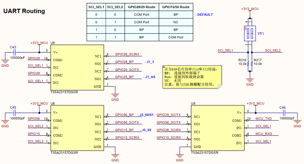Image resolution: width=304 pixels, height=164 pixels.
Task: Click the GPIO15/56 Route column header
Action: pyautogui.click(x=176, y=7)
